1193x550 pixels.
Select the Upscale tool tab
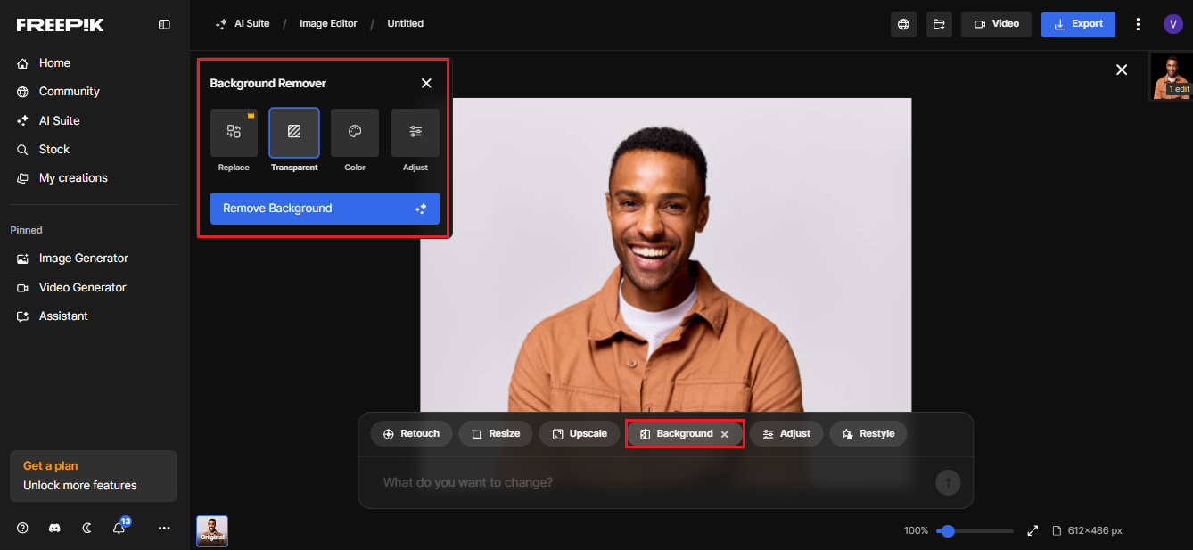[x=579, y=434]
